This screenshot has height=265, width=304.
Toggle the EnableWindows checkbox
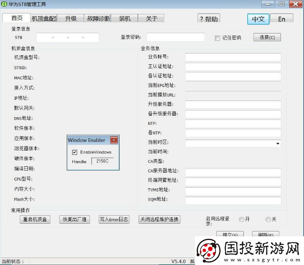click(x=75, y=152)
